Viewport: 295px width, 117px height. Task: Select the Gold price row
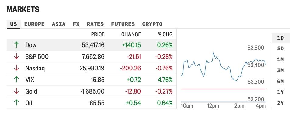[92, 91]
